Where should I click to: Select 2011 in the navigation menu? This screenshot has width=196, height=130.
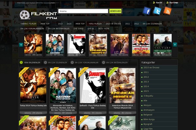[x=127, y=24]
